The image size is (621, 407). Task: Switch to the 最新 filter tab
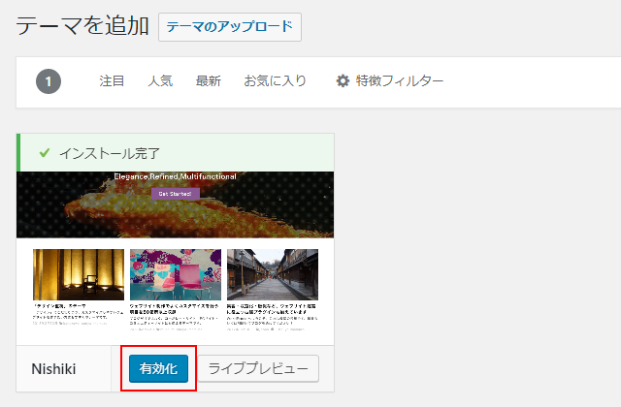(x=209, y=81)
